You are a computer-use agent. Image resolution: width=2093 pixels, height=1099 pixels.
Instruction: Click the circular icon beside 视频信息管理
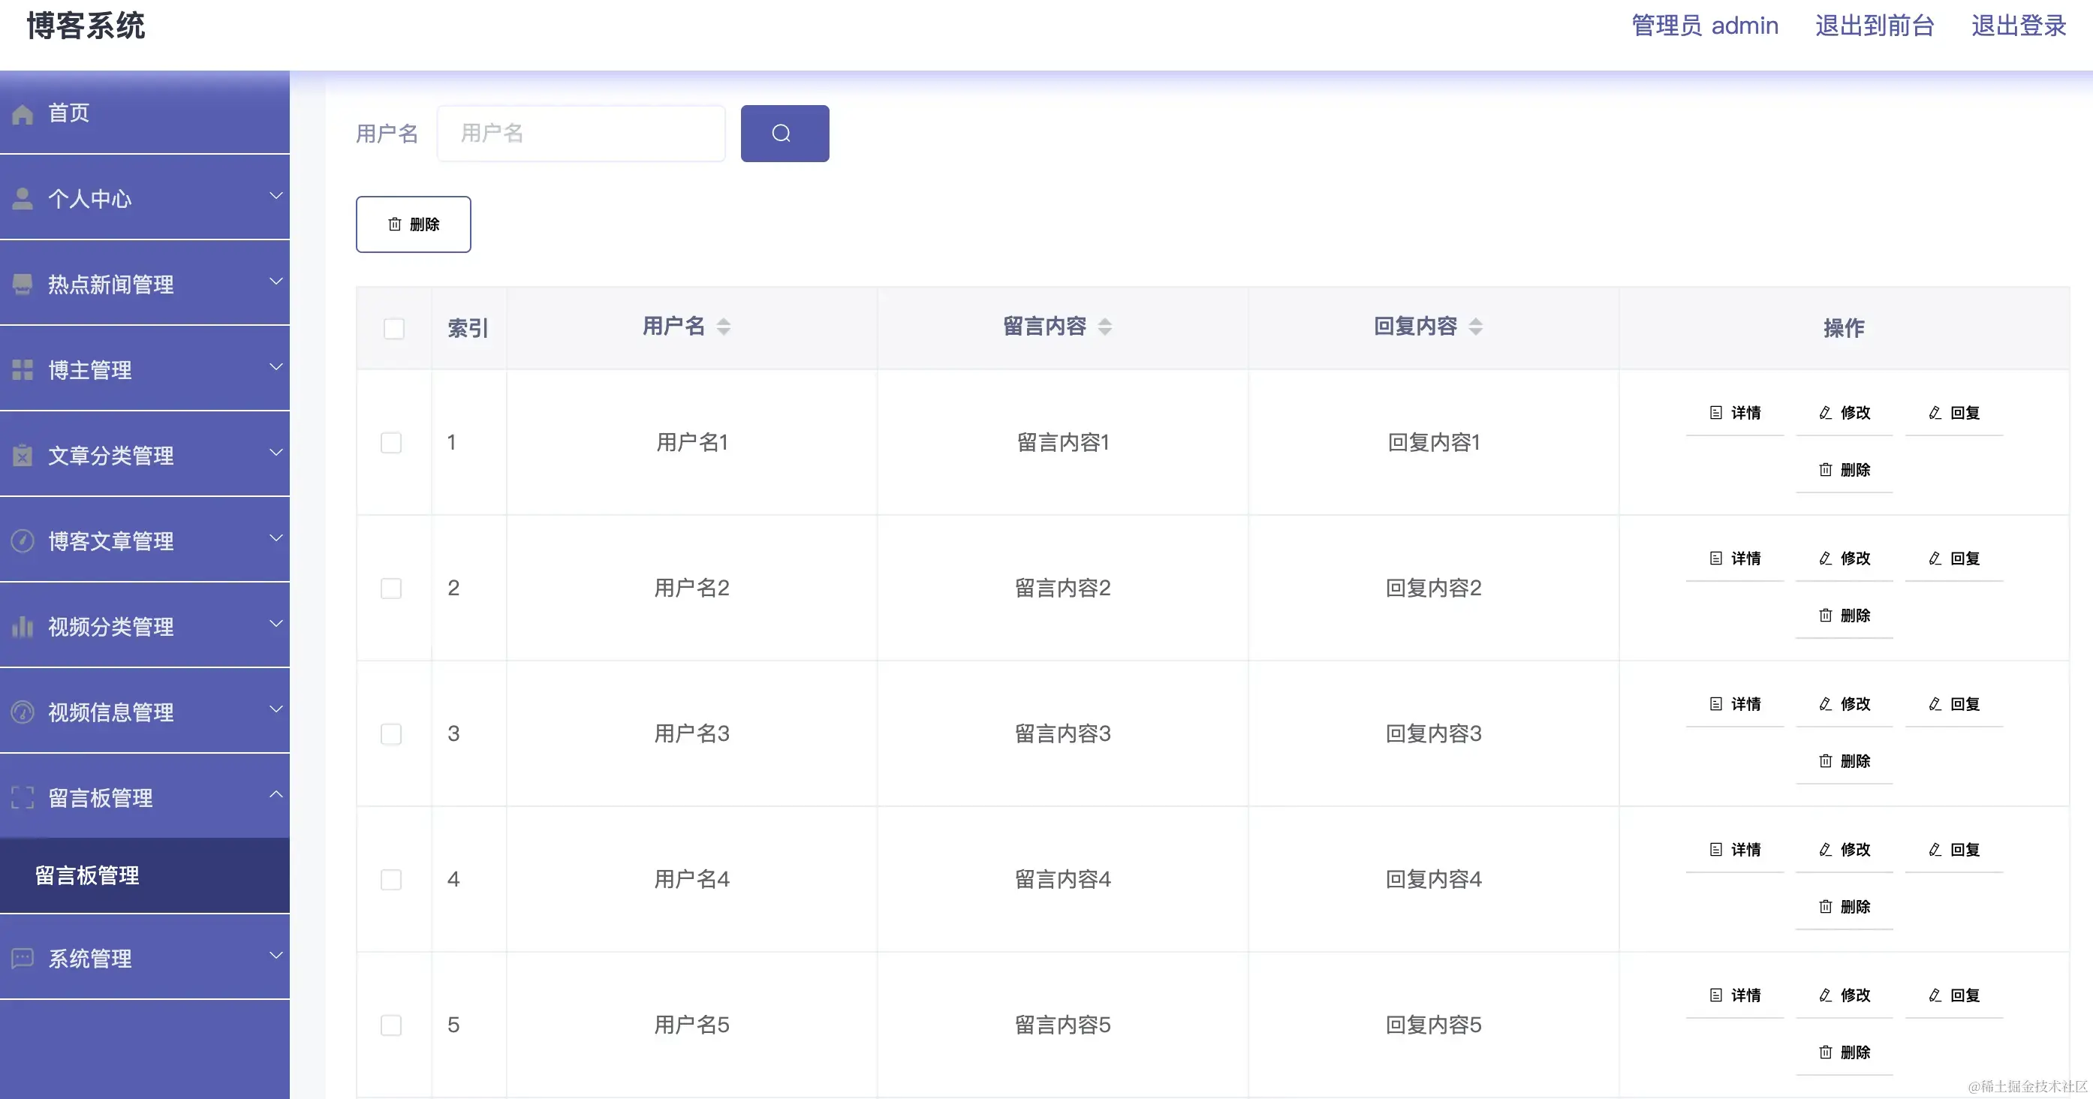tap(23, 712)
